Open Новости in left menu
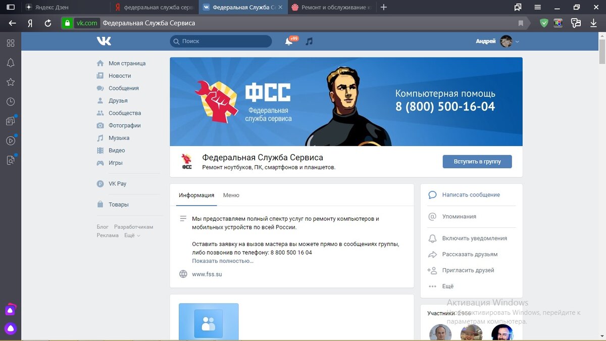The image size is (606, 341). pyautogui.click(x=120, y=76)
